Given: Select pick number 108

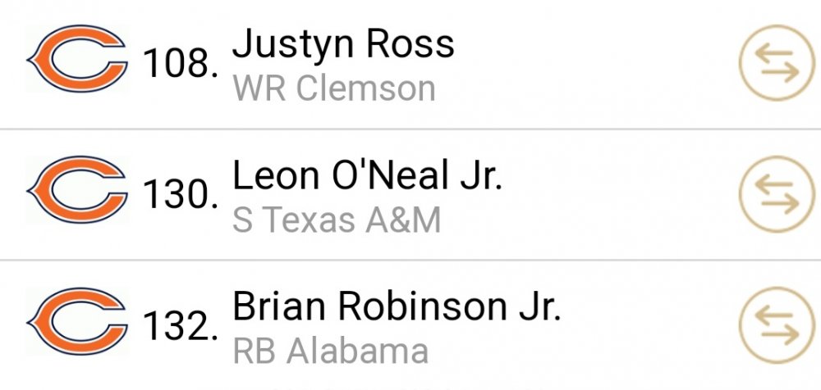Looking at the screenshot, I should [181, 65].
